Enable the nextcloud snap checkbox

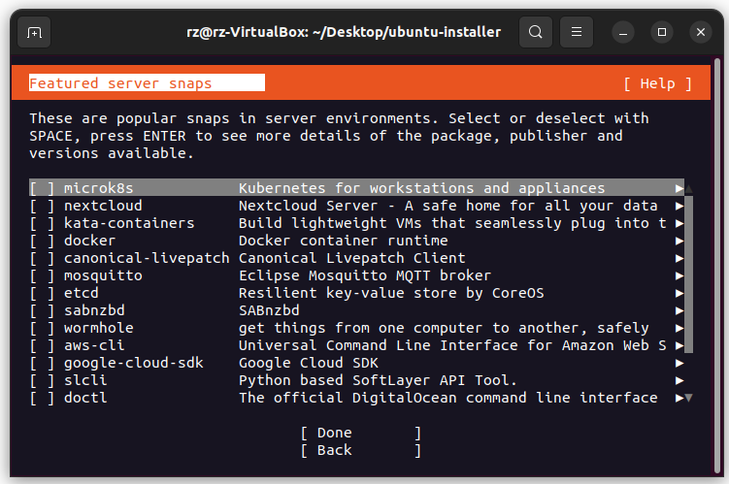coord(42,206)
